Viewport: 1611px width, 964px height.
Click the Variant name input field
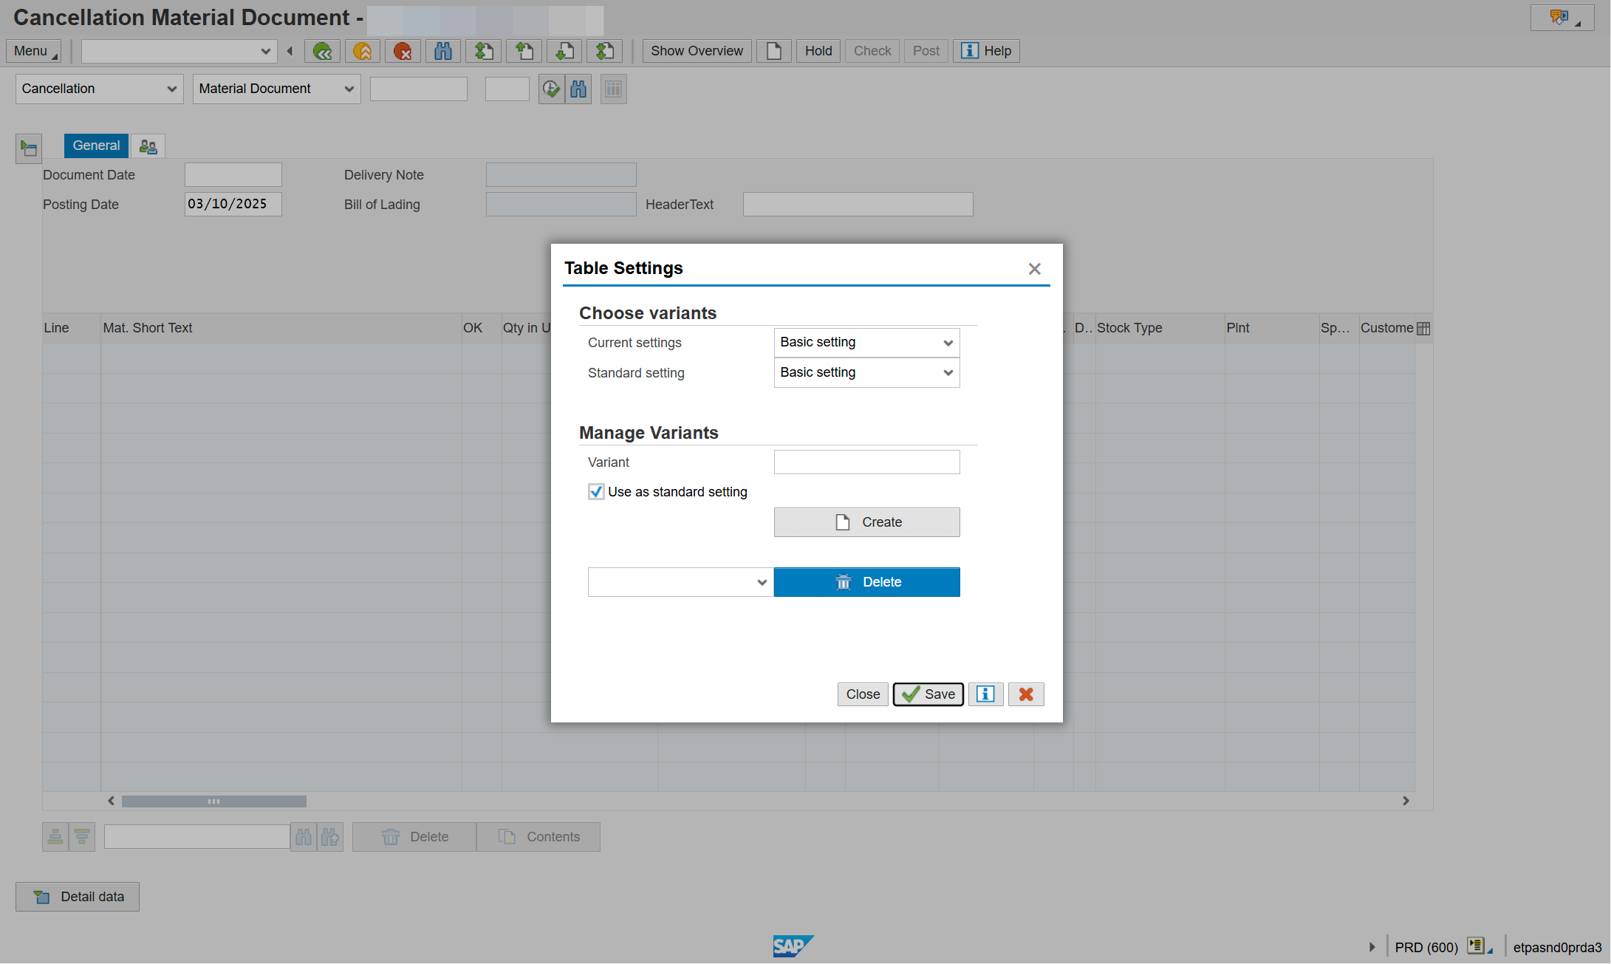tap(866, 462)
